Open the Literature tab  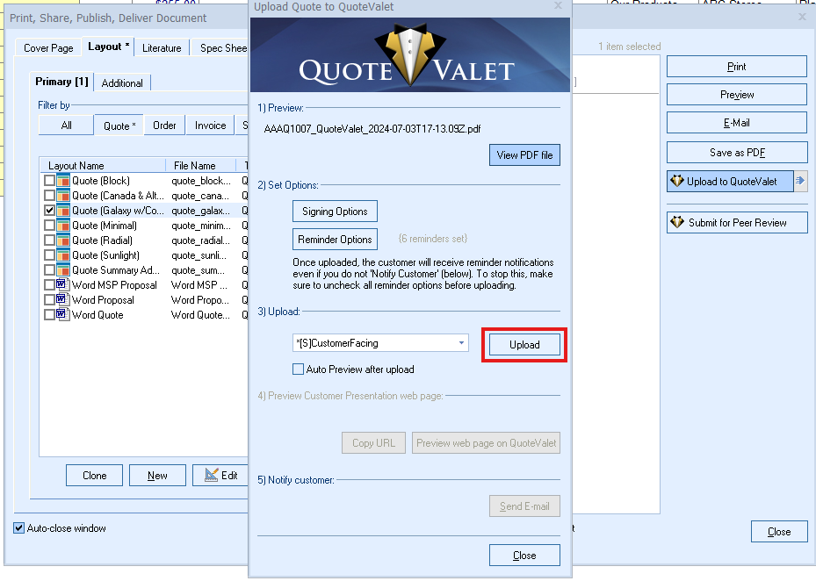coord(162,48)
